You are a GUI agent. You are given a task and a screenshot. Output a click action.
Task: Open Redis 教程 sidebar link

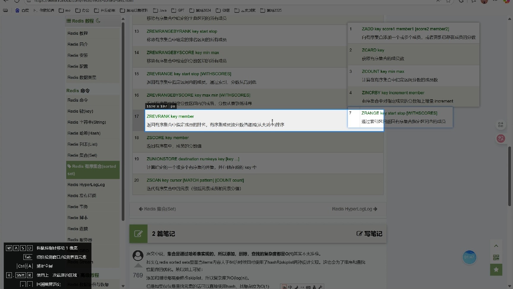77,33
